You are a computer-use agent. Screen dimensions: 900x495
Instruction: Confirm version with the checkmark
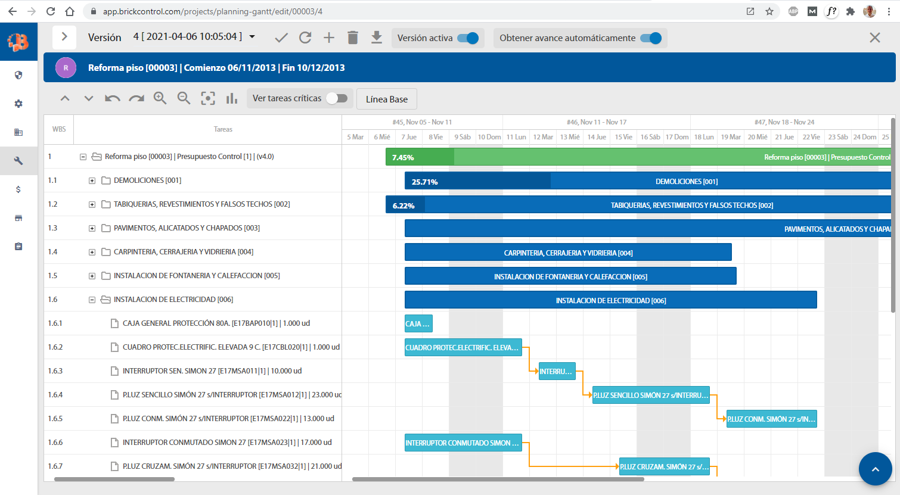(x=281, y=38)
